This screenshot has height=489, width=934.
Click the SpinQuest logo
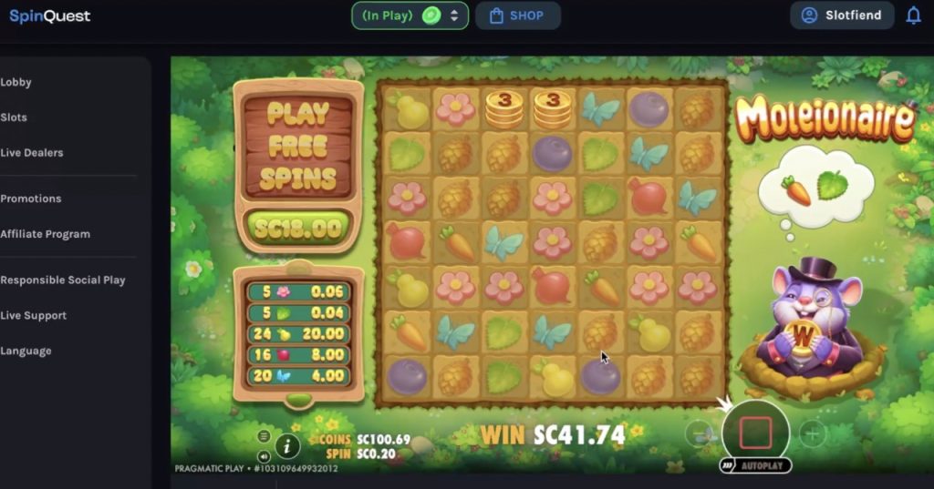[x=50, y=16]
